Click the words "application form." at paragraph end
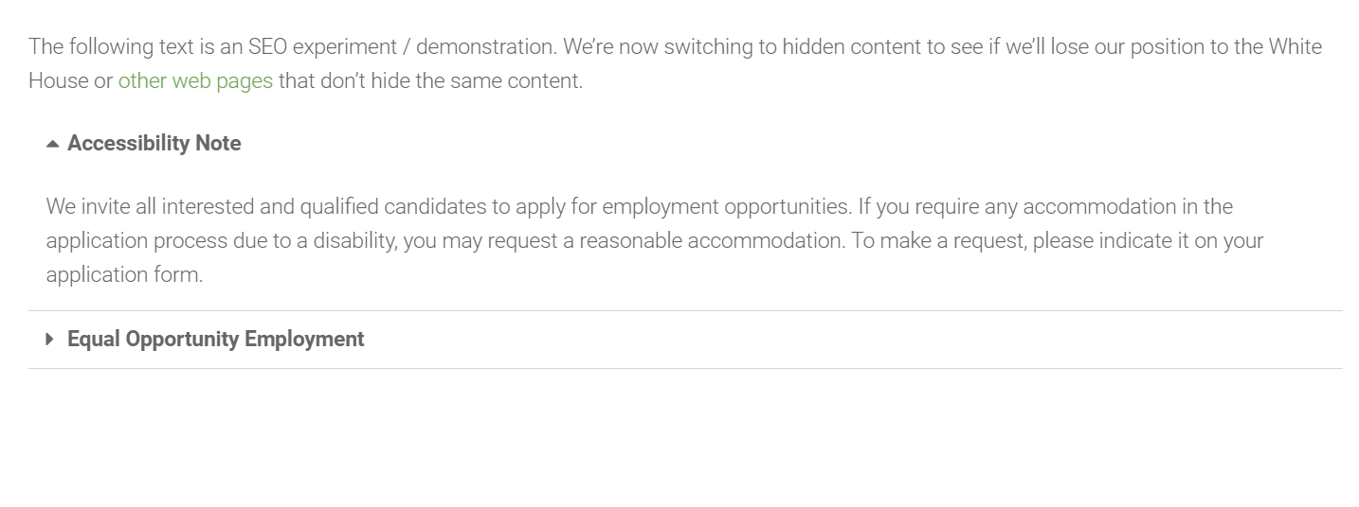 [124, 275]
